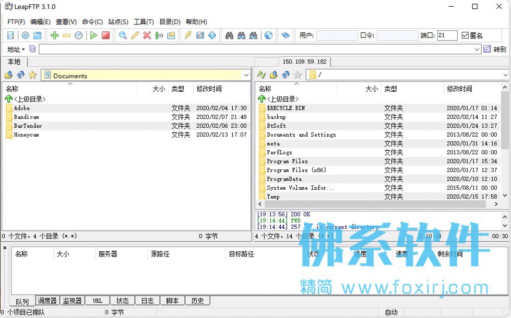This screenshot has width=511, height=318.
Task: Click the 端口 port field showing 21
Action: pyautogui.click(x=447, y=35)
